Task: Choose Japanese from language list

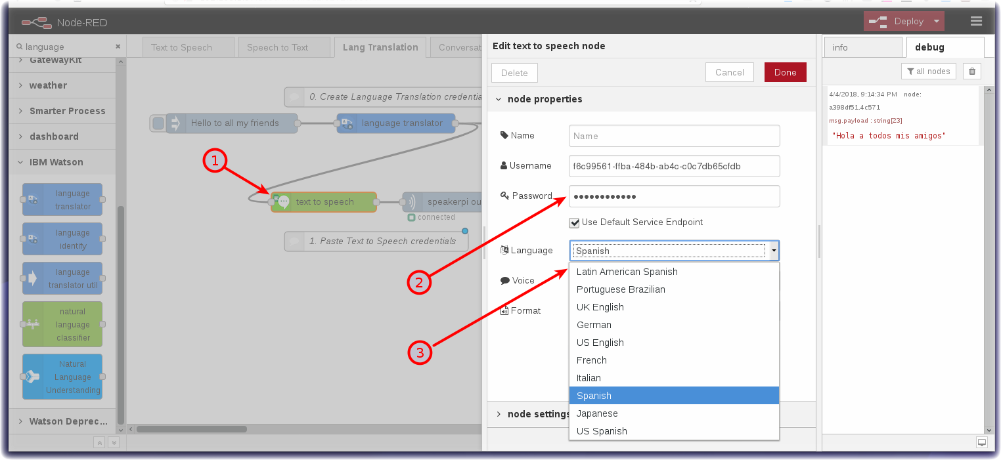Action: pos(674,413)
